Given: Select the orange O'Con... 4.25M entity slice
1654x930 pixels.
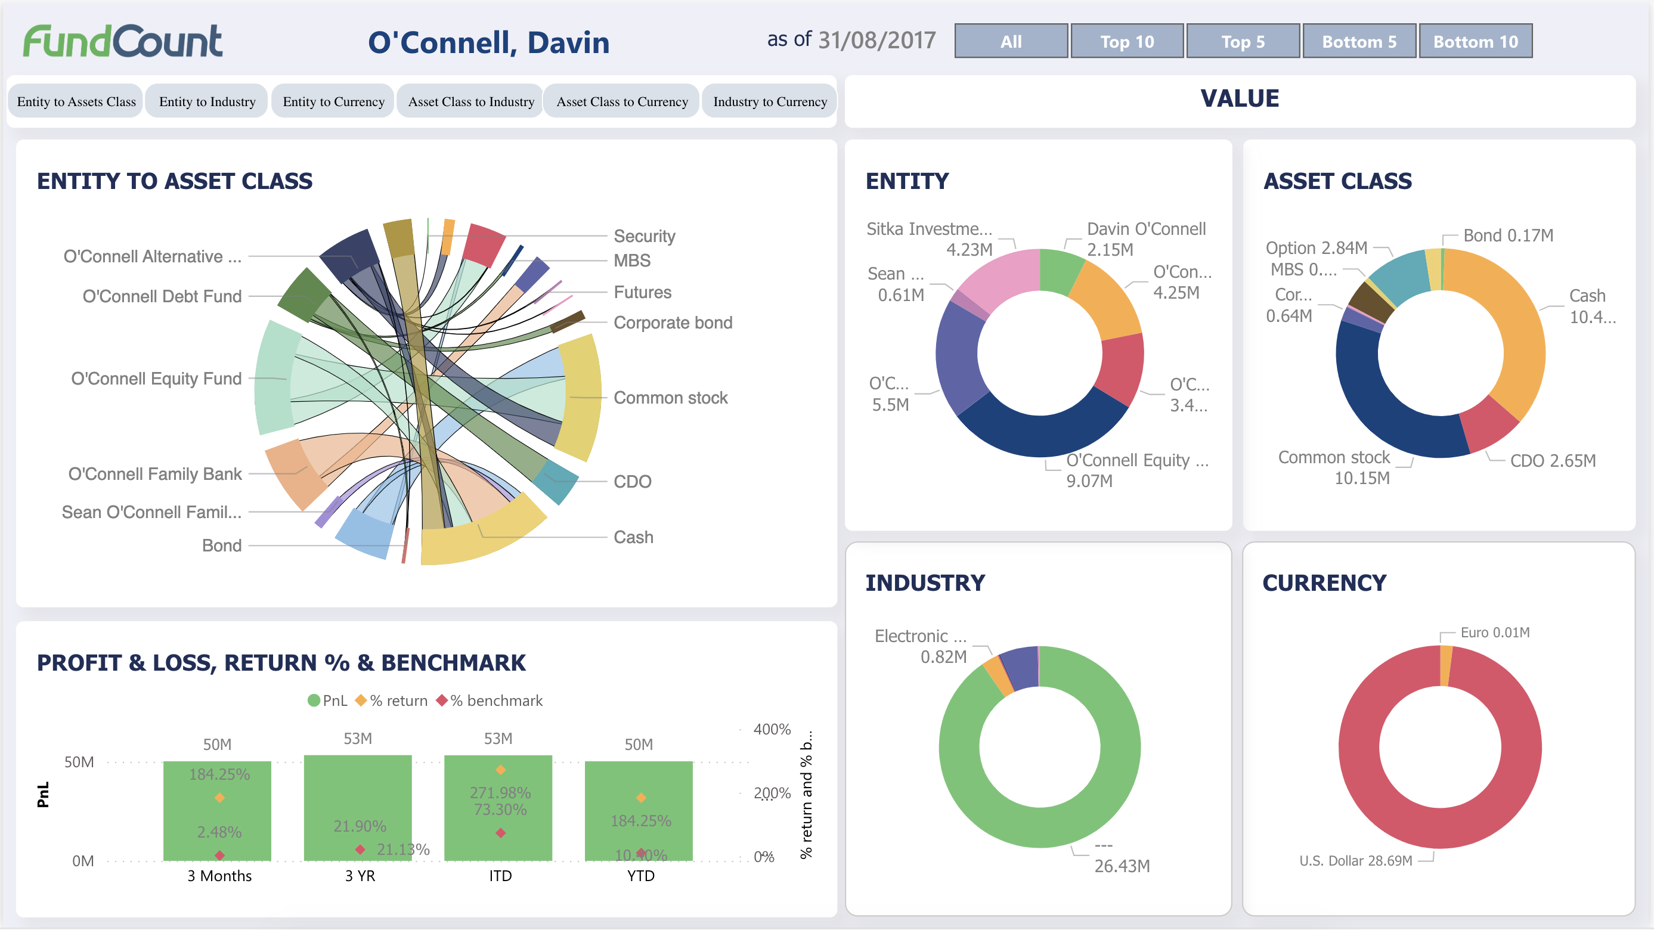Looking at the screenshot, I should pyautogui.click(x=1109, y=302).
